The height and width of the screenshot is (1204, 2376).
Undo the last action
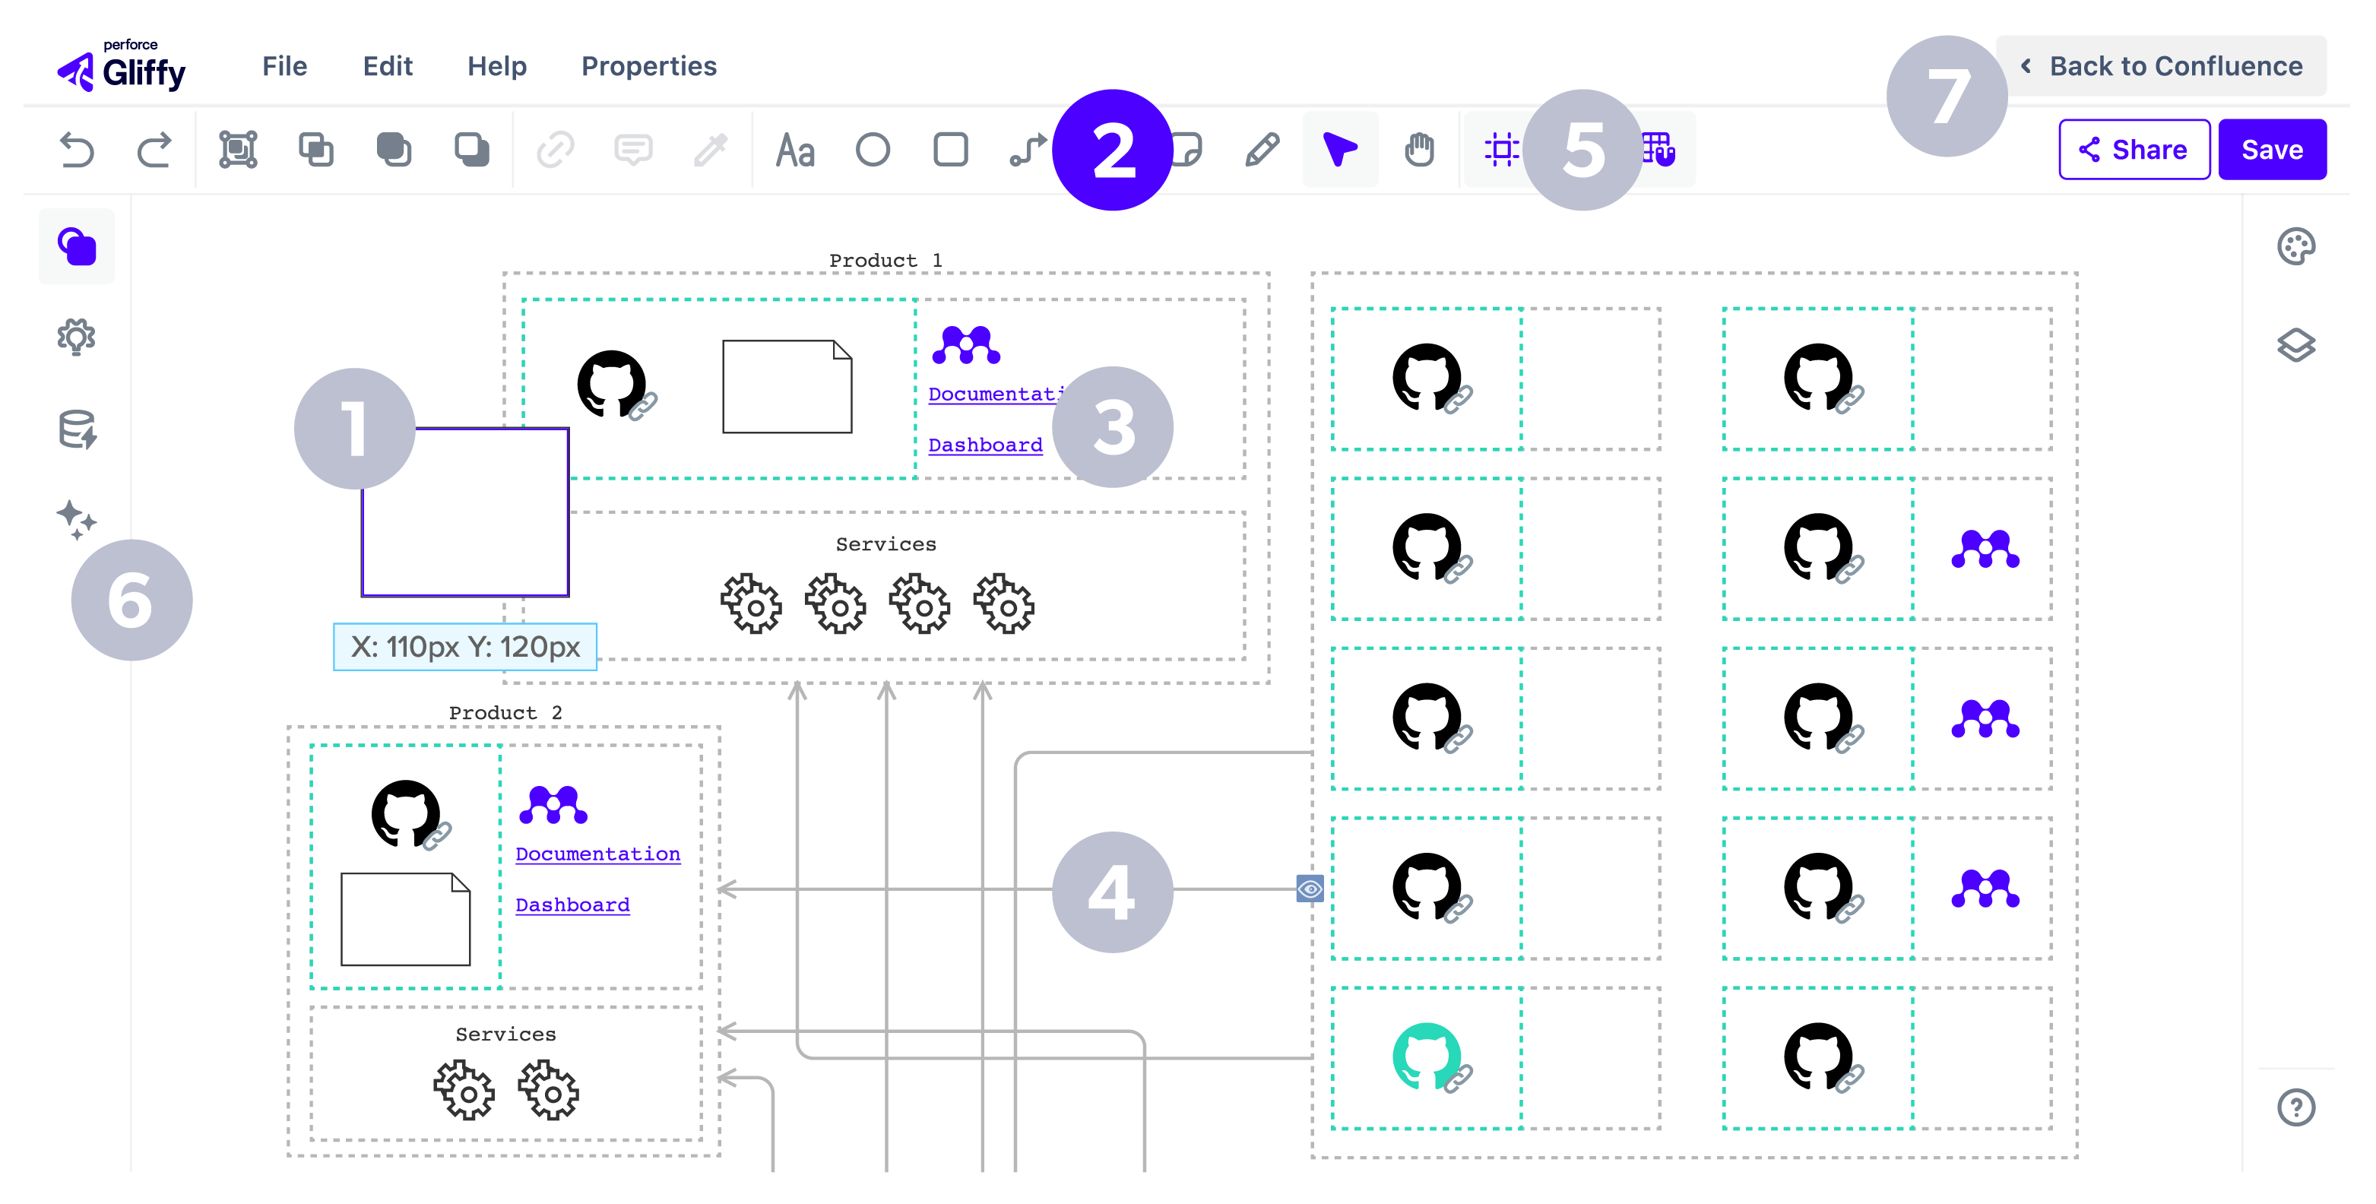pos(77,150)
